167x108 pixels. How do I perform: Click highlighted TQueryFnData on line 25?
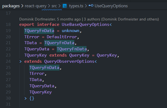click(x=44, y=68)
